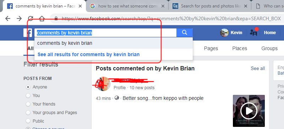The image size is (284, 129).
Task: Select the Anyone radio option
Action: (x=28, y=87)
